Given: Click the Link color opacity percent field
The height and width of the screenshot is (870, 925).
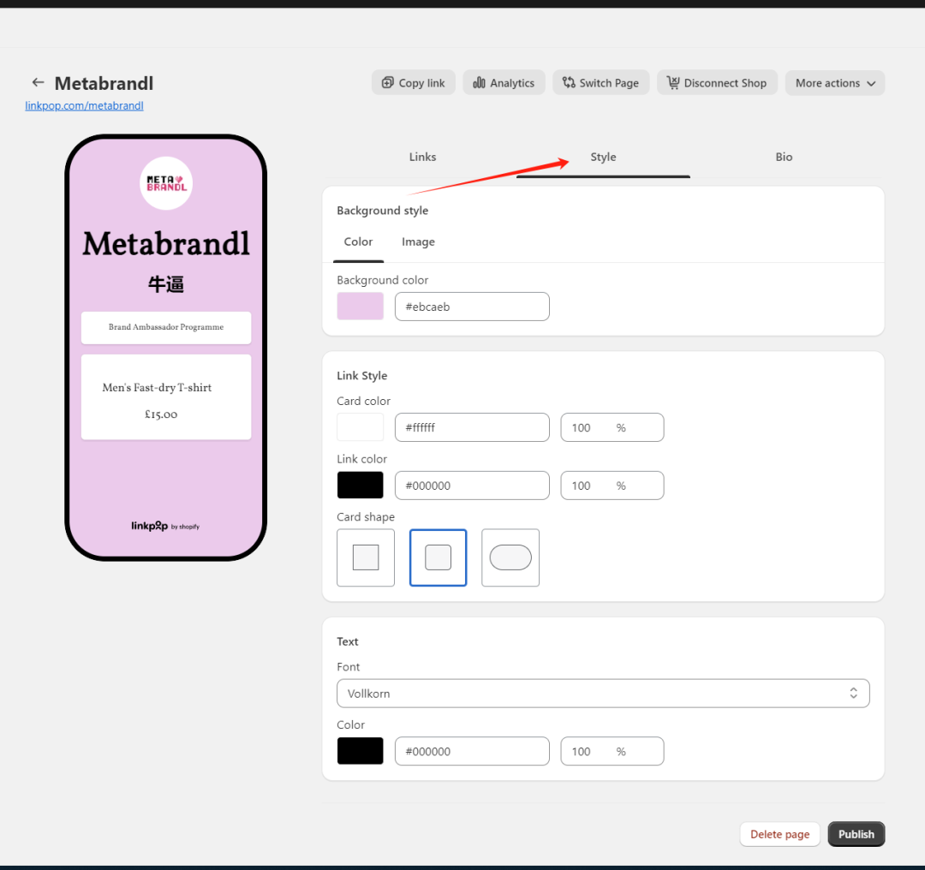Looking at the screenshot, I should (612, 486).
